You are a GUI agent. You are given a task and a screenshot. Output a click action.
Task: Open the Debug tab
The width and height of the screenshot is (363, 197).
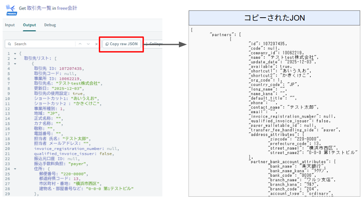[x=50, y=25]
